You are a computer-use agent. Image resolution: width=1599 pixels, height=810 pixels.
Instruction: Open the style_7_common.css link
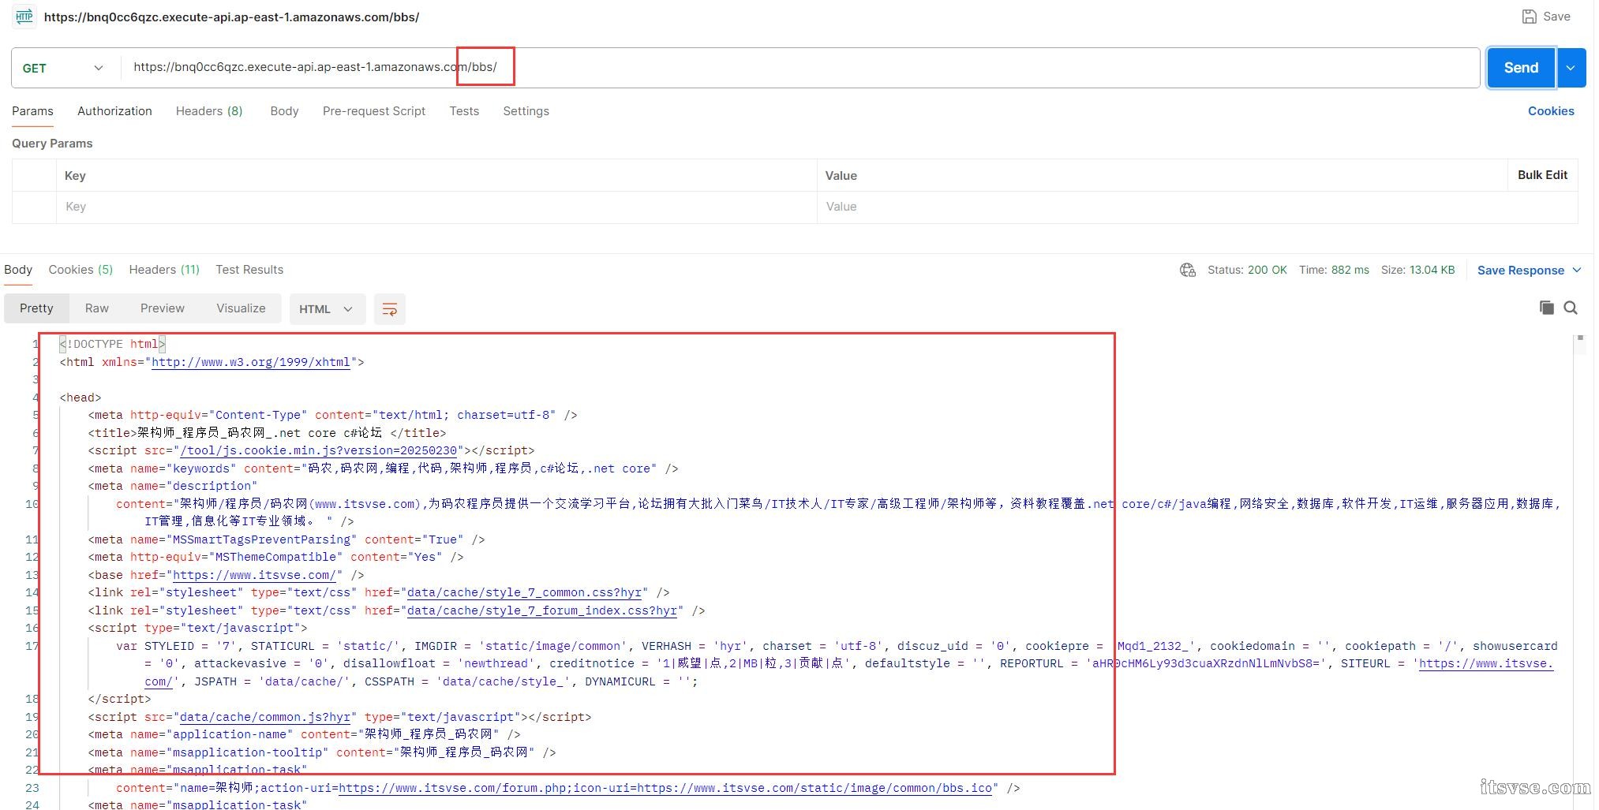point(524,592)
